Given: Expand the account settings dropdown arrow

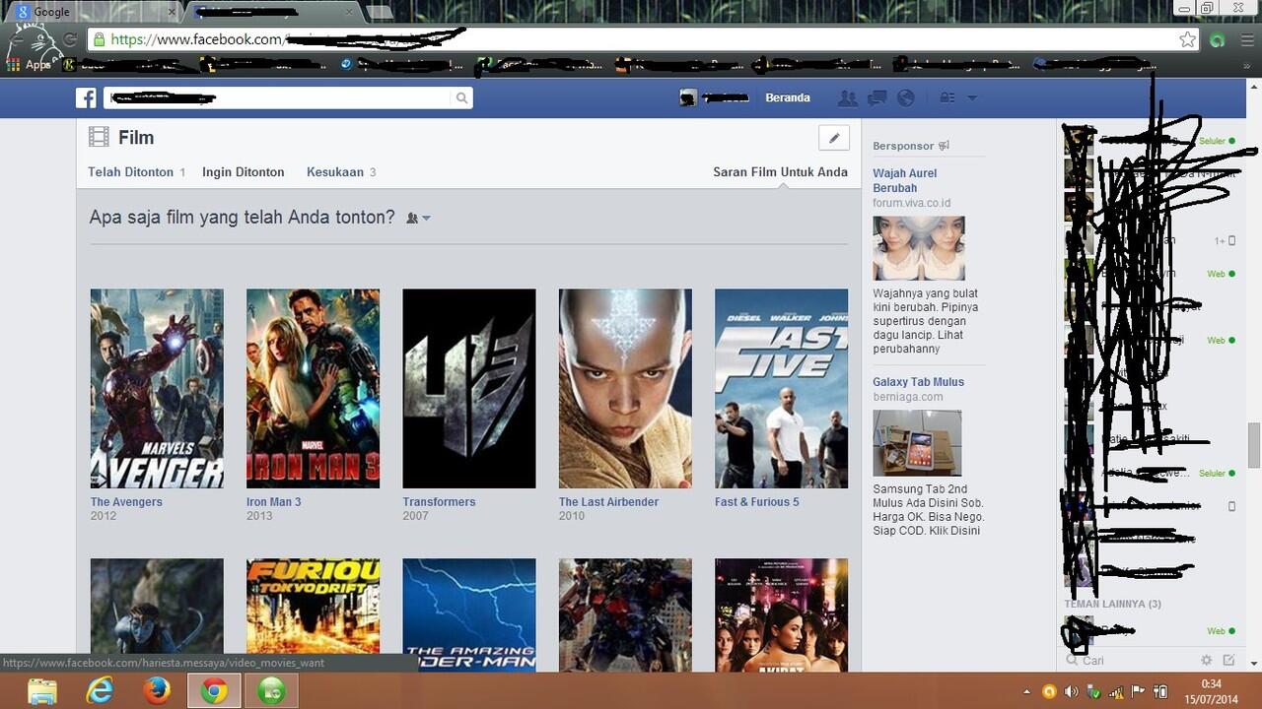Looking at the screenshot, I should [x=973, y=97].
